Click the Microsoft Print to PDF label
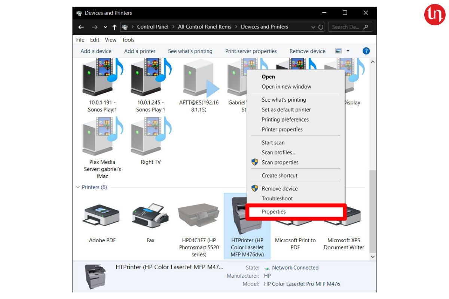449x299 pixels. point(295,244)
